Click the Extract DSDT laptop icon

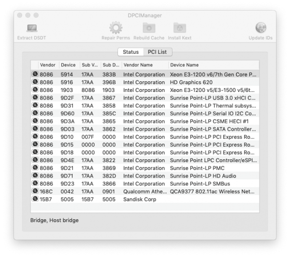click(x=32, y=28)
